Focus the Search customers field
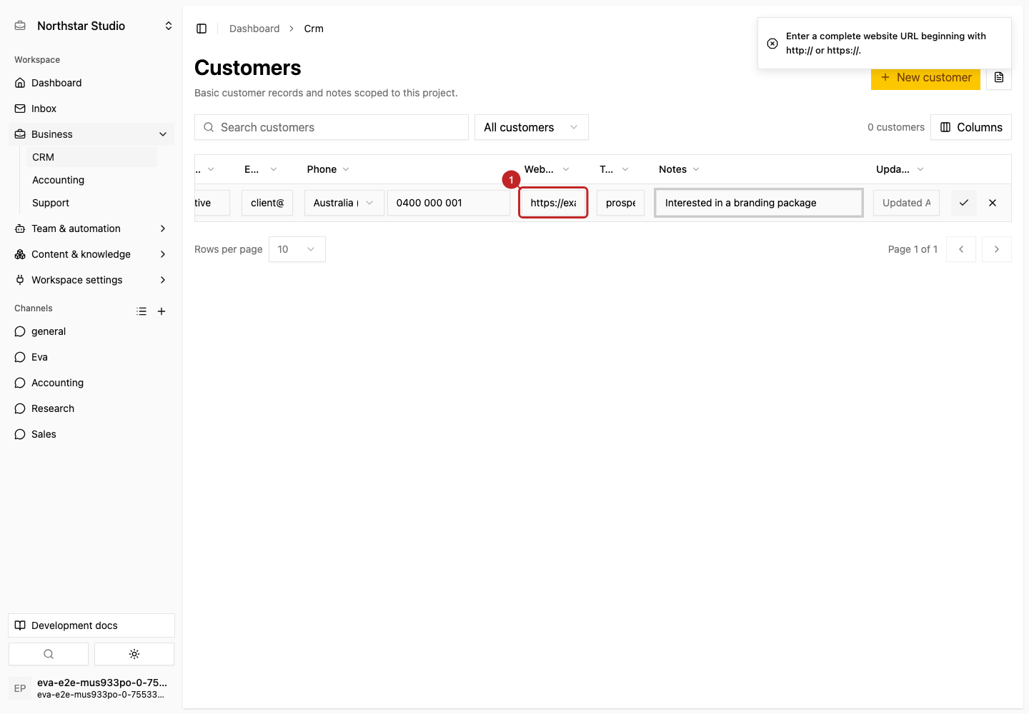The height and width of the screenshot is (714, 1029). pos(332,127)
